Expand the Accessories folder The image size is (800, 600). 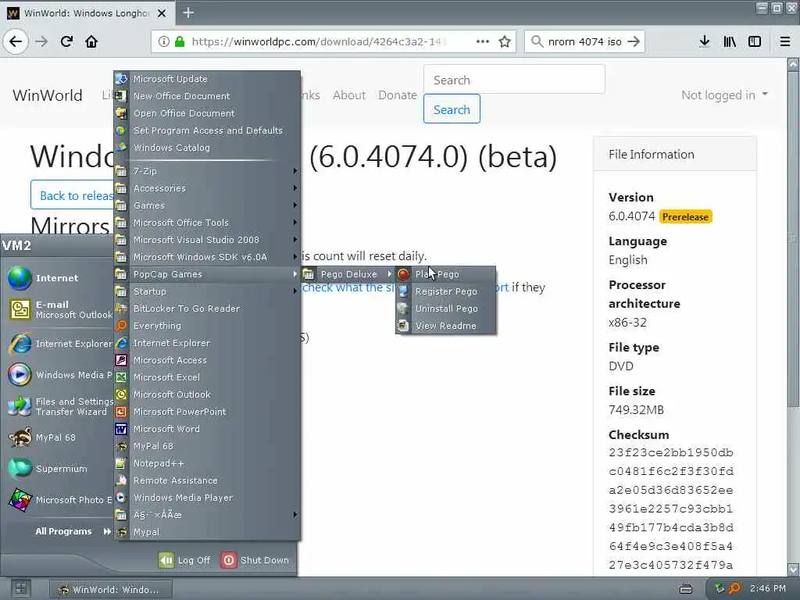[206, 188]
